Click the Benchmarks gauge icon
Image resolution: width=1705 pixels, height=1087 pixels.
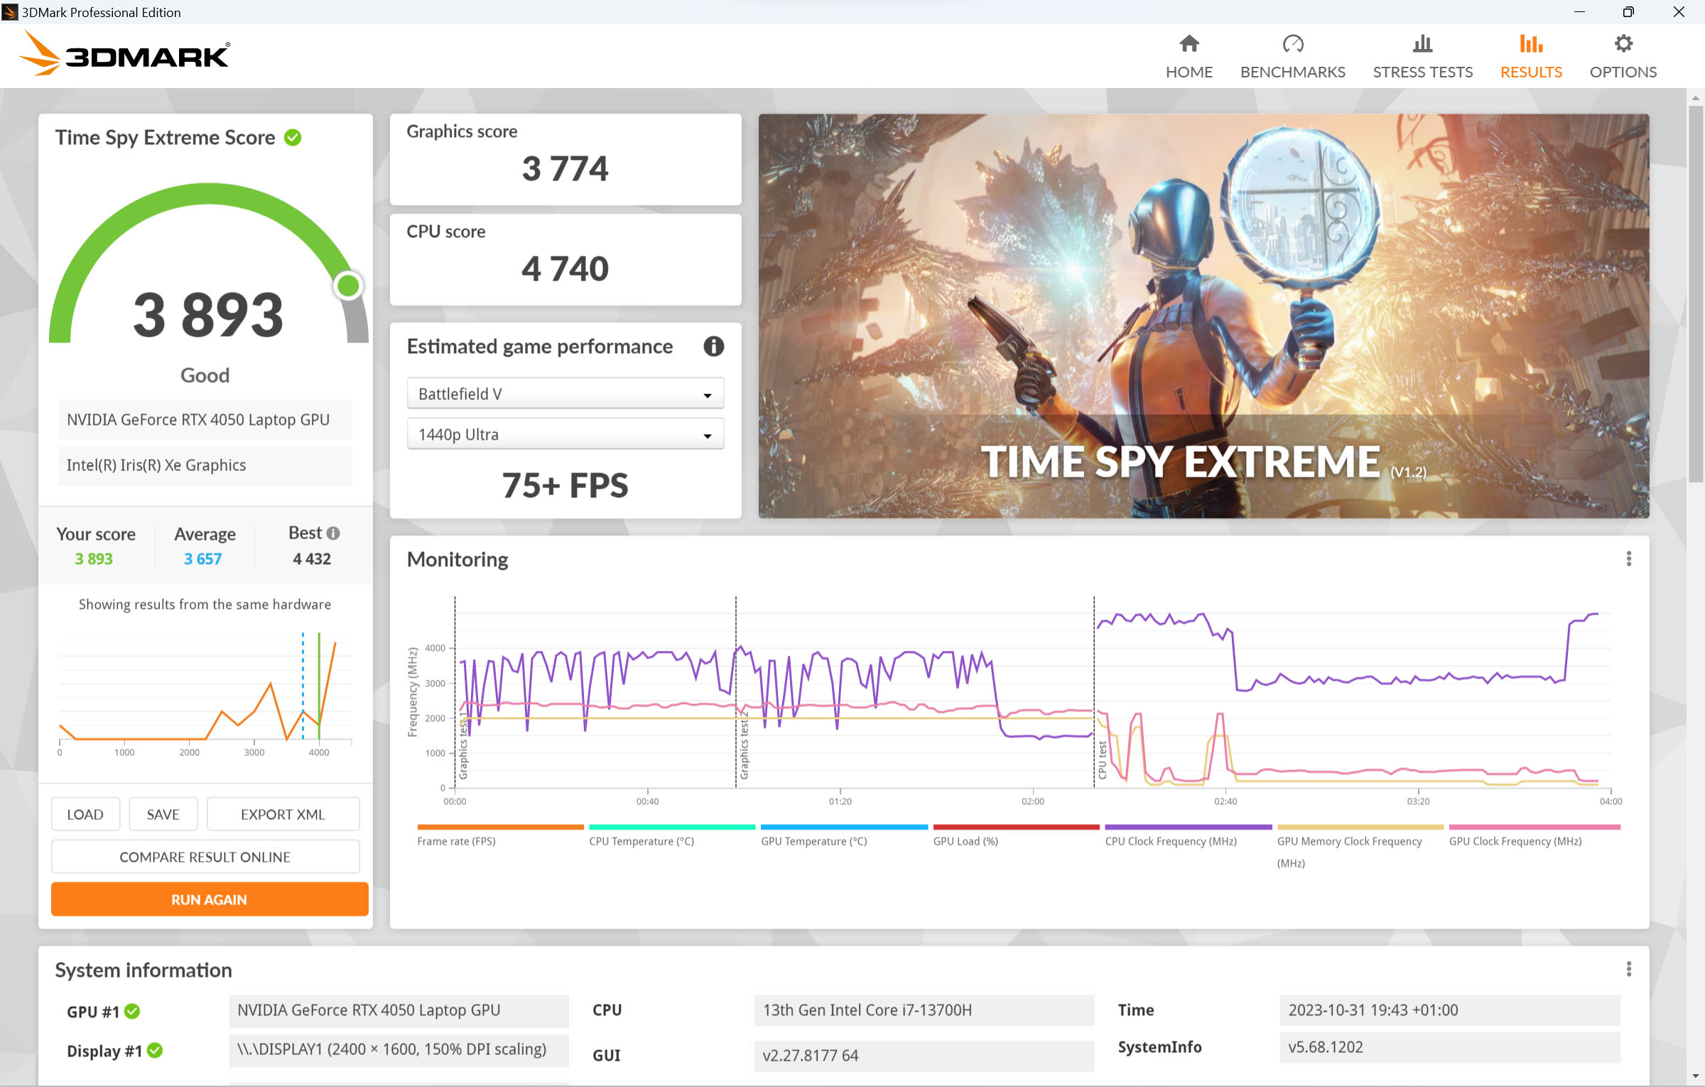[x=1292, y=44]
